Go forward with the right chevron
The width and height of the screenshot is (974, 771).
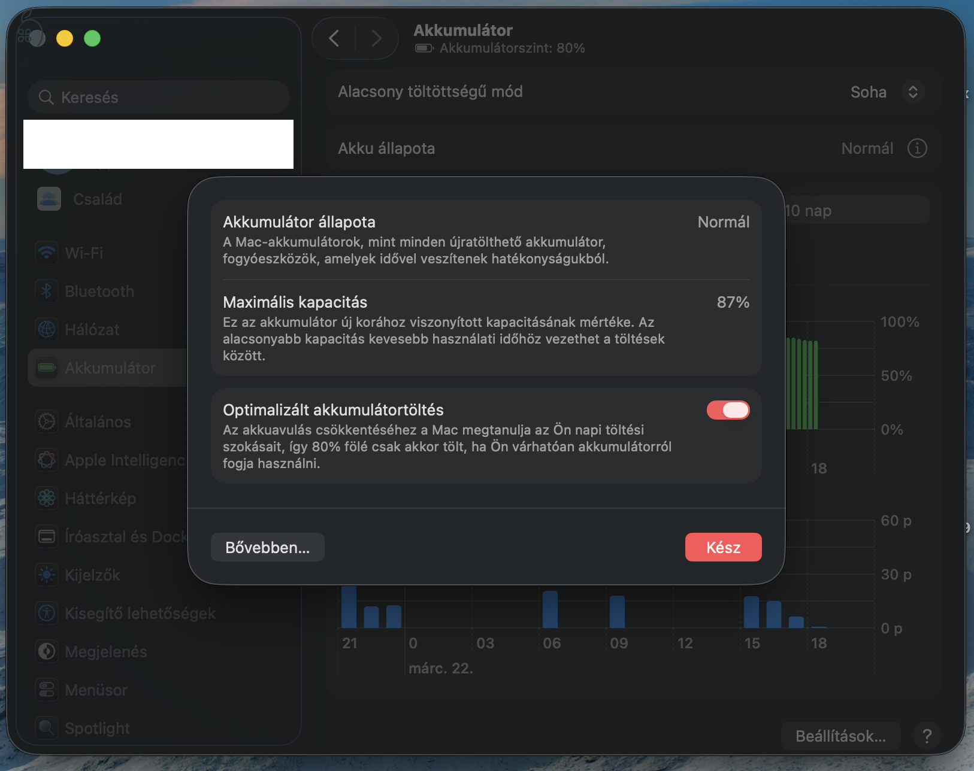point(376,38)
